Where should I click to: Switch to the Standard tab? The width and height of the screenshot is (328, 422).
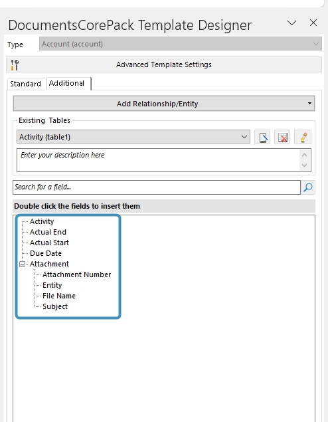click(x=25, y=84)
